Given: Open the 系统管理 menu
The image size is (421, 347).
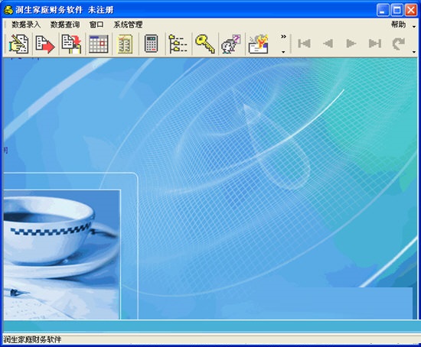Looking at the screenshot, I should [x=128, y=24].
